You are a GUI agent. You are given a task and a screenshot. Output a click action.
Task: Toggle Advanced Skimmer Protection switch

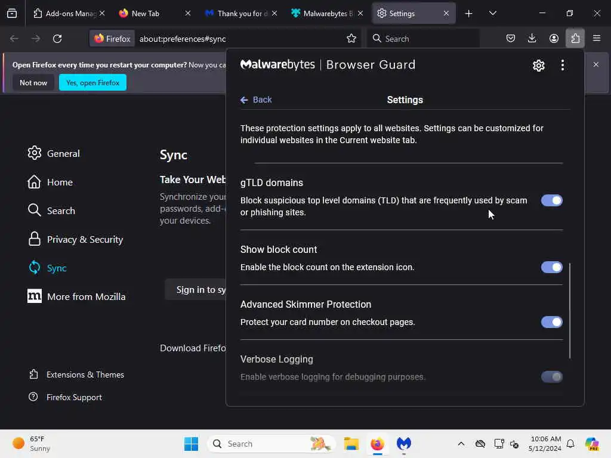coord(551,322)
